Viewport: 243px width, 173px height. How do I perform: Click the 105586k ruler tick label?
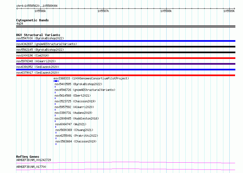[40, 11]
